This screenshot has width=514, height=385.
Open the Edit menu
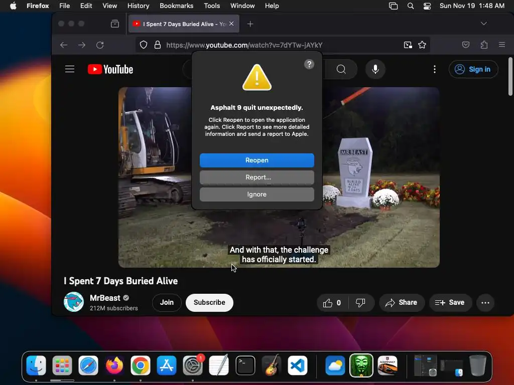point(86,6)
